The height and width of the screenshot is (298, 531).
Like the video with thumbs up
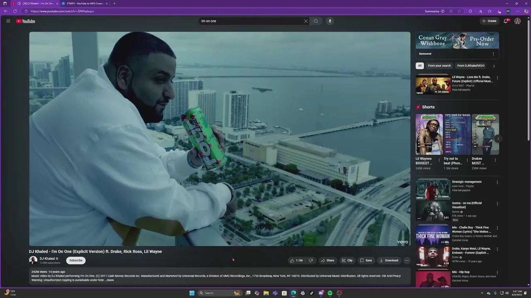296,260
